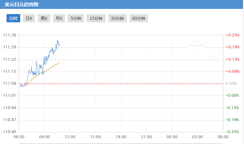Open the 周K chart view
244x144 pixels.
coord(44,19)
